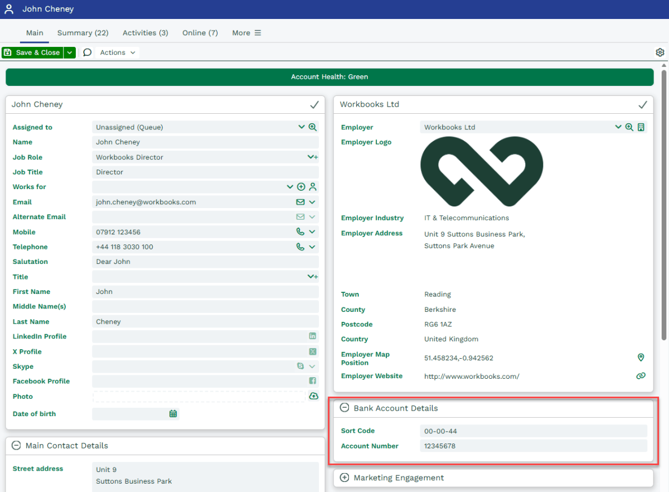This screenshot has width=669, height=492.
Task: Click the Account Number field
Action: click(534, 446)
